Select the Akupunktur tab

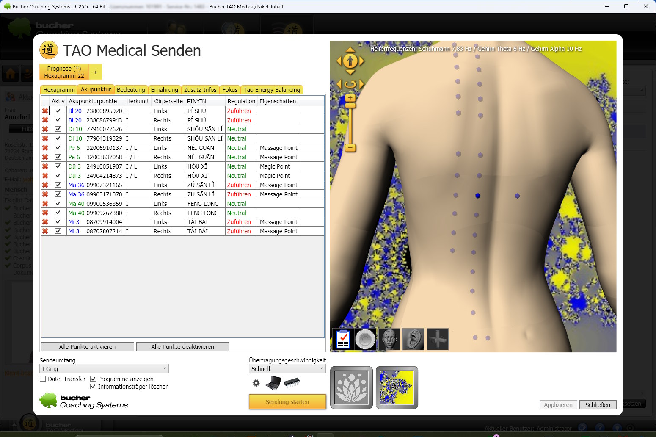[96, 89]
